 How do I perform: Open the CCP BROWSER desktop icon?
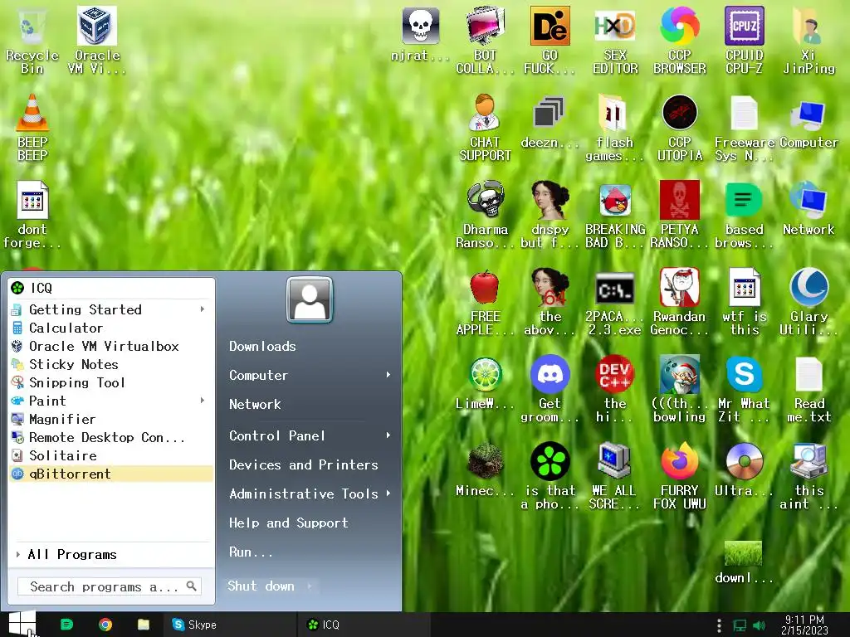click(679, 26)
